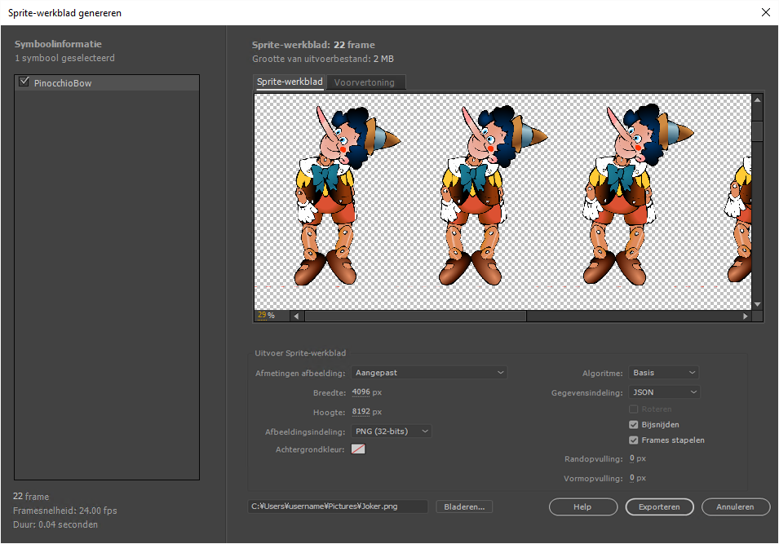Screen dimensions: 779x544
Task: Click the Exporteren button
Action: 659,506
